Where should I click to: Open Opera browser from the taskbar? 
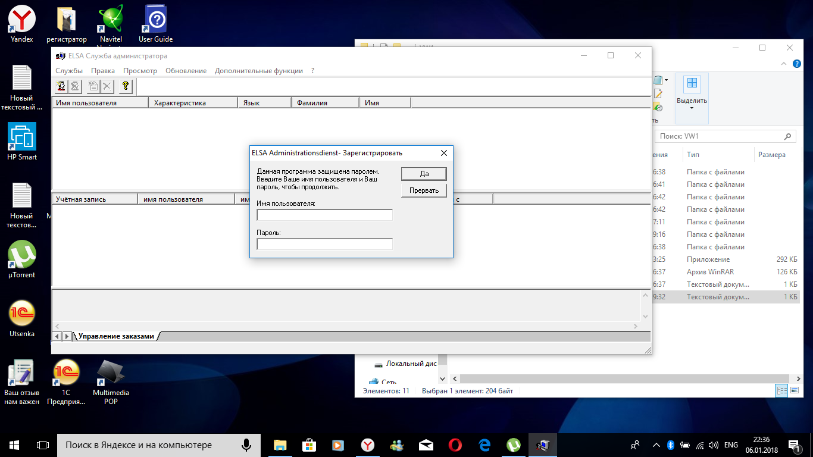tap(455, 445)
